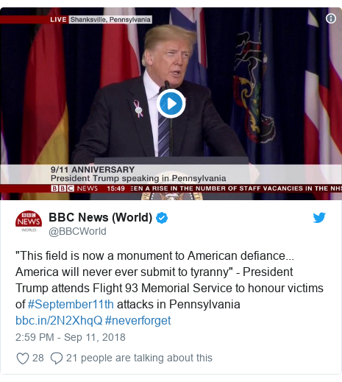Click the BBC News (World) account name
The height and width of the screenshot is (382, 342).
pyautogui.click(x=101, y=217)
